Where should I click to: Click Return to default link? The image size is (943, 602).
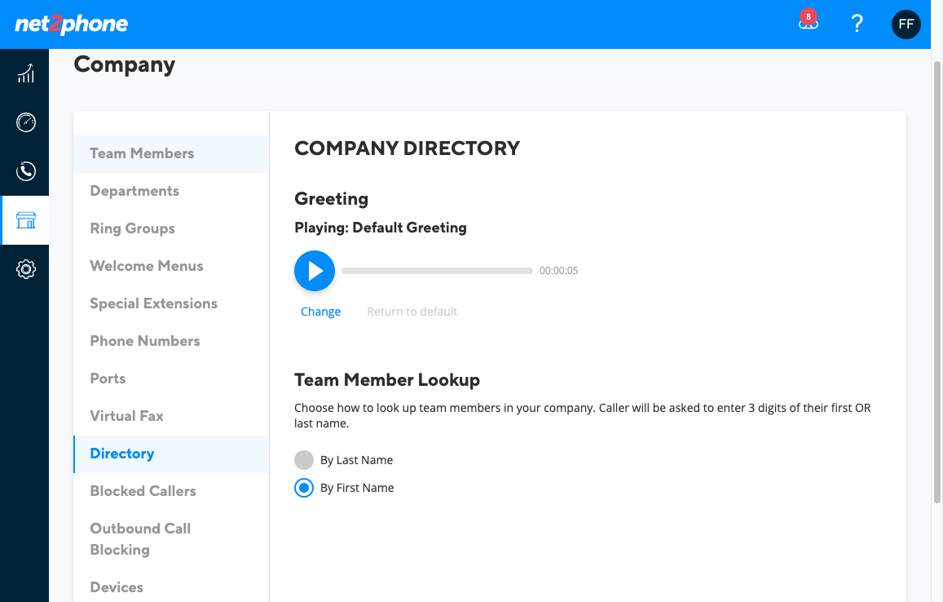click(x=412, y=312)
